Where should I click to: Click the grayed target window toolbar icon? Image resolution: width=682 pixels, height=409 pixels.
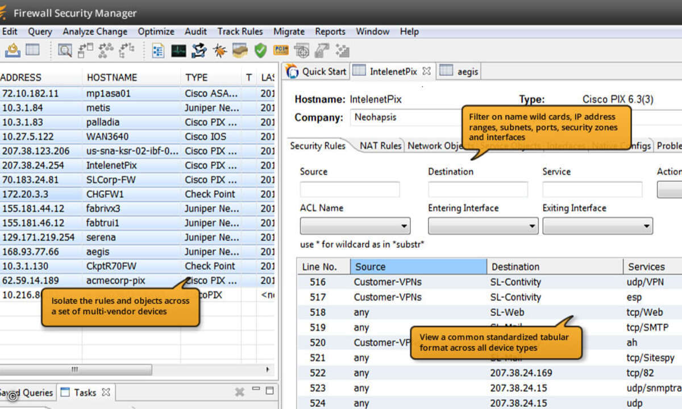click(x=301, y=51)
